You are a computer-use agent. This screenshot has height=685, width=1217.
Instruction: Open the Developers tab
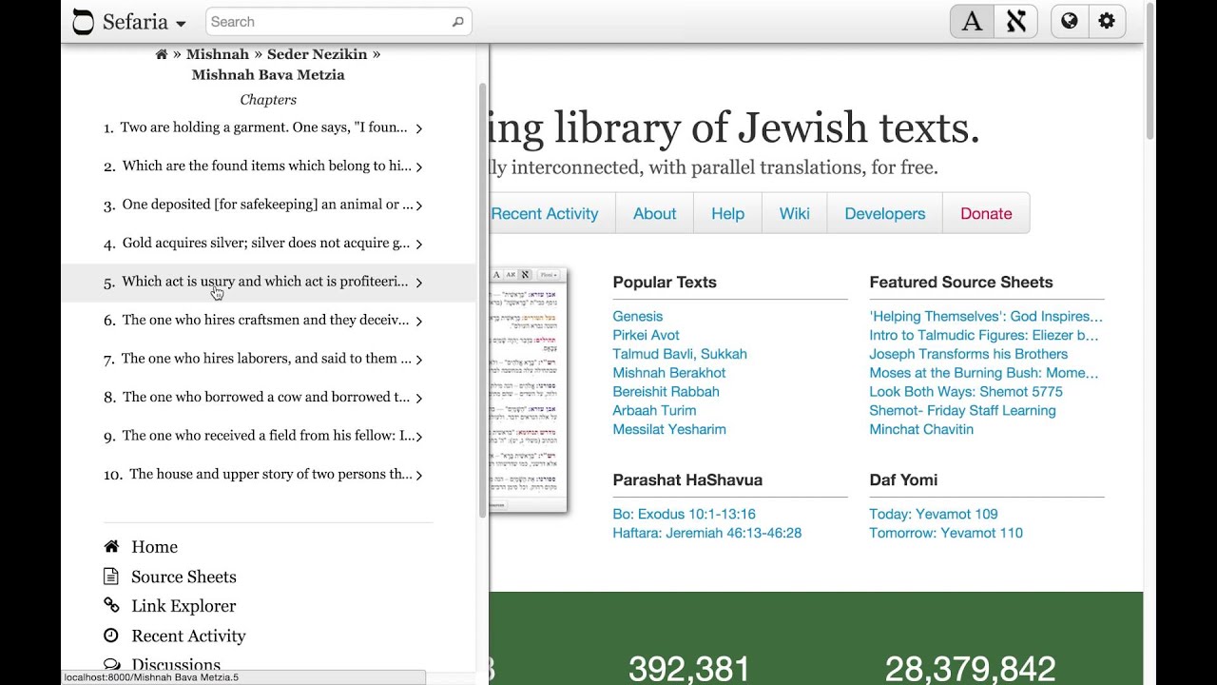click(x=885, y=214)
